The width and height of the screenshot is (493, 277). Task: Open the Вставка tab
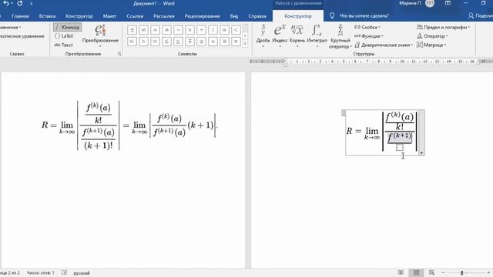(47, 16)
